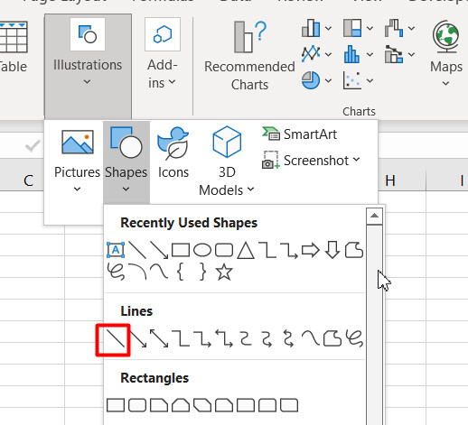
Task: Select the plain Line in Lines section
Action: [x=116, y=338]
